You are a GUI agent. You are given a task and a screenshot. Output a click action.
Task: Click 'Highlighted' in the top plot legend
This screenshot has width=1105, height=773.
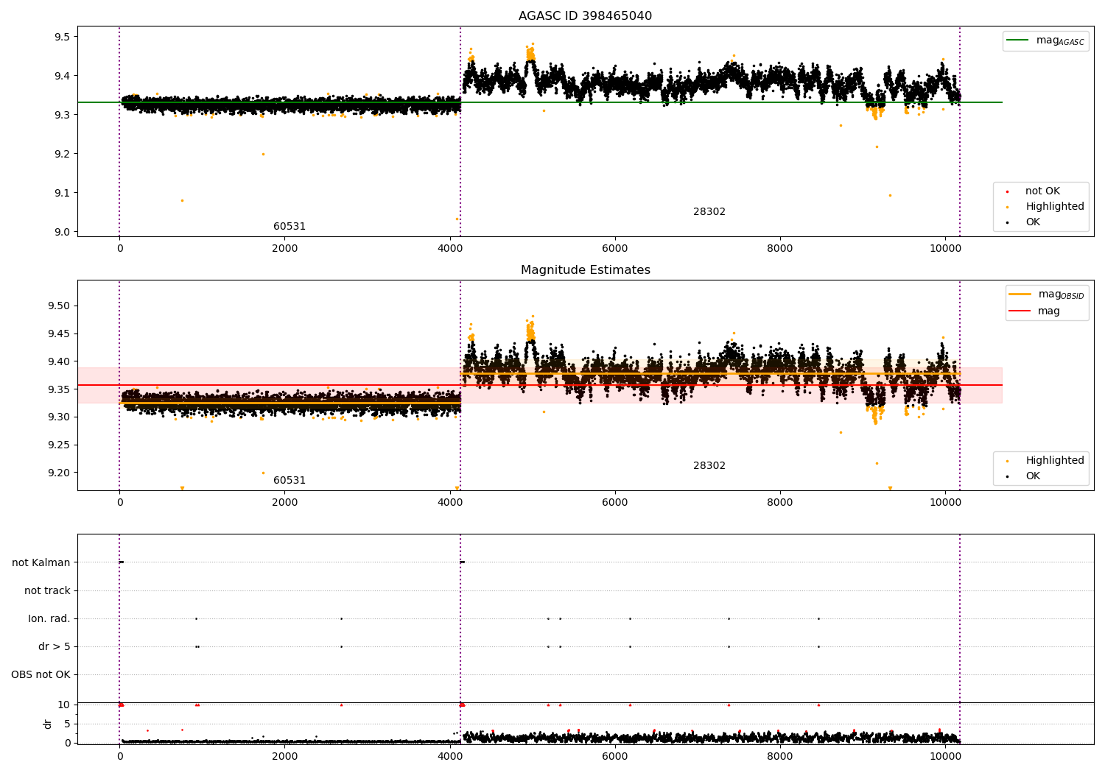[1055, 207]
